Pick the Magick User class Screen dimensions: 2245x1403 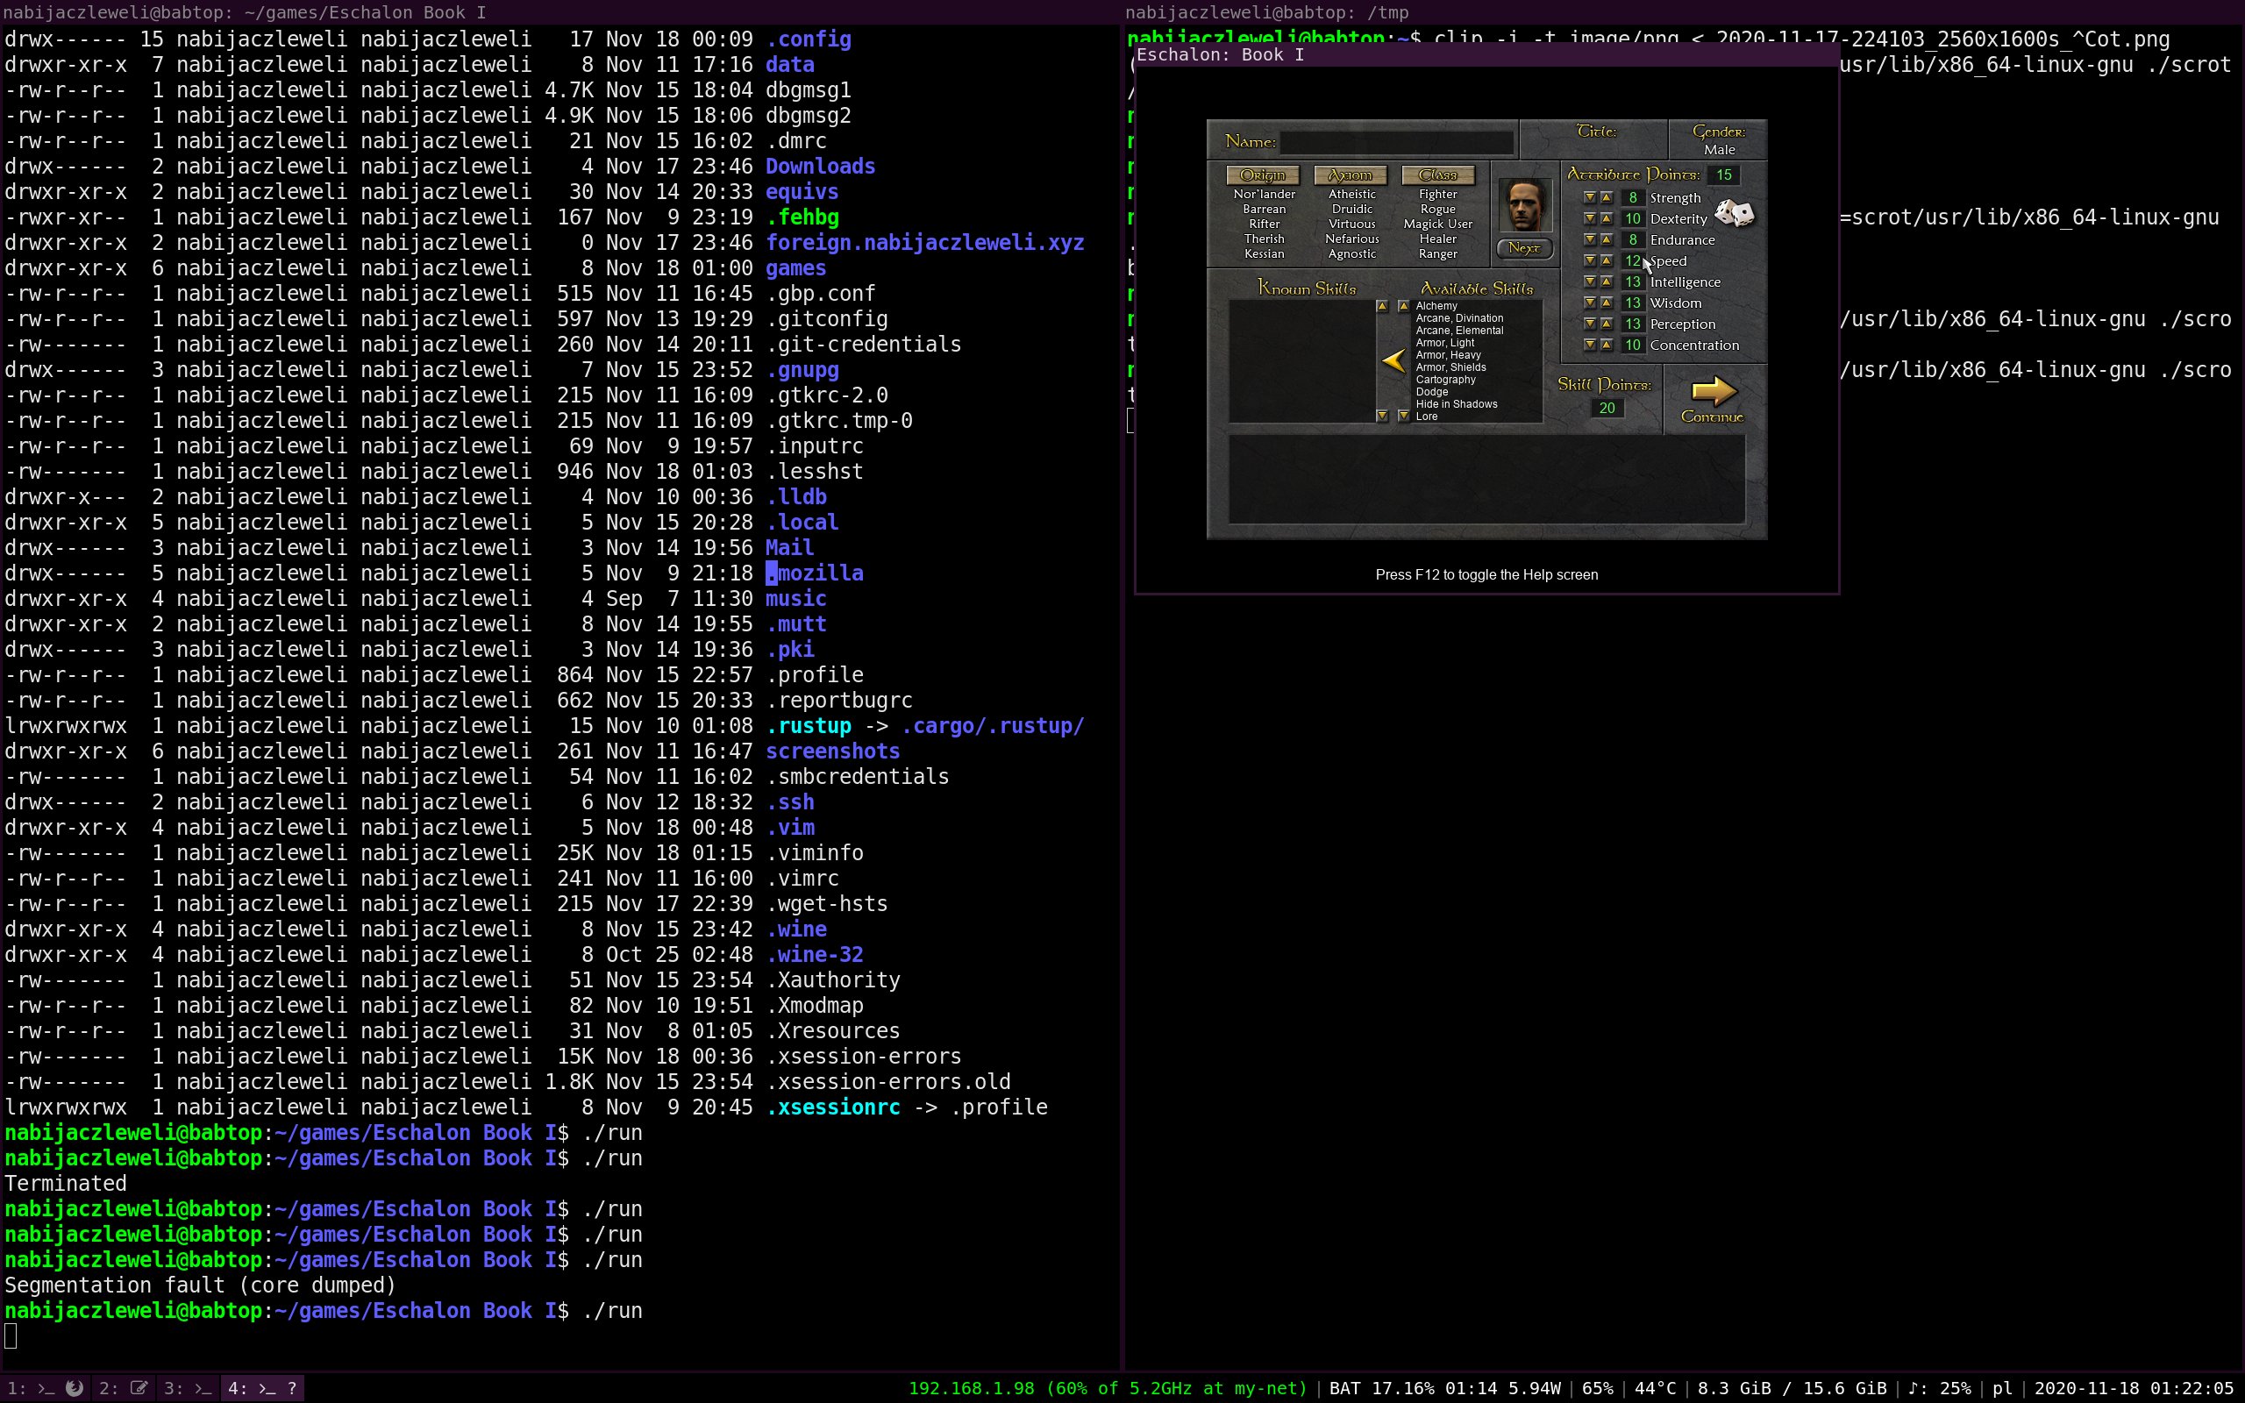pos(1437,224)
